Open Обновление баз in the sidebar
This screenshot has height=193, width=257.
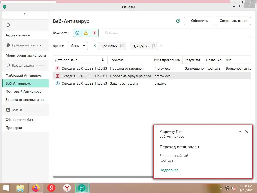pyautogui.click(x=25, y=120)
